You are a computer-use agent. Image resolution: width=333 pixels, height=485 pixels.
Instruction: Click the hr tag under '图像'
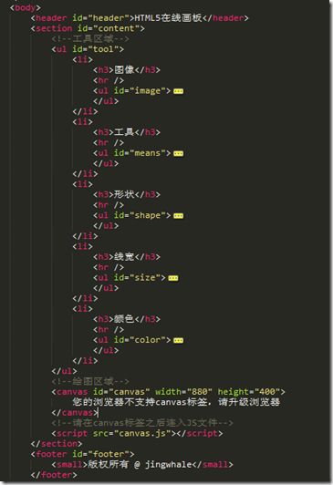(109, 80)
